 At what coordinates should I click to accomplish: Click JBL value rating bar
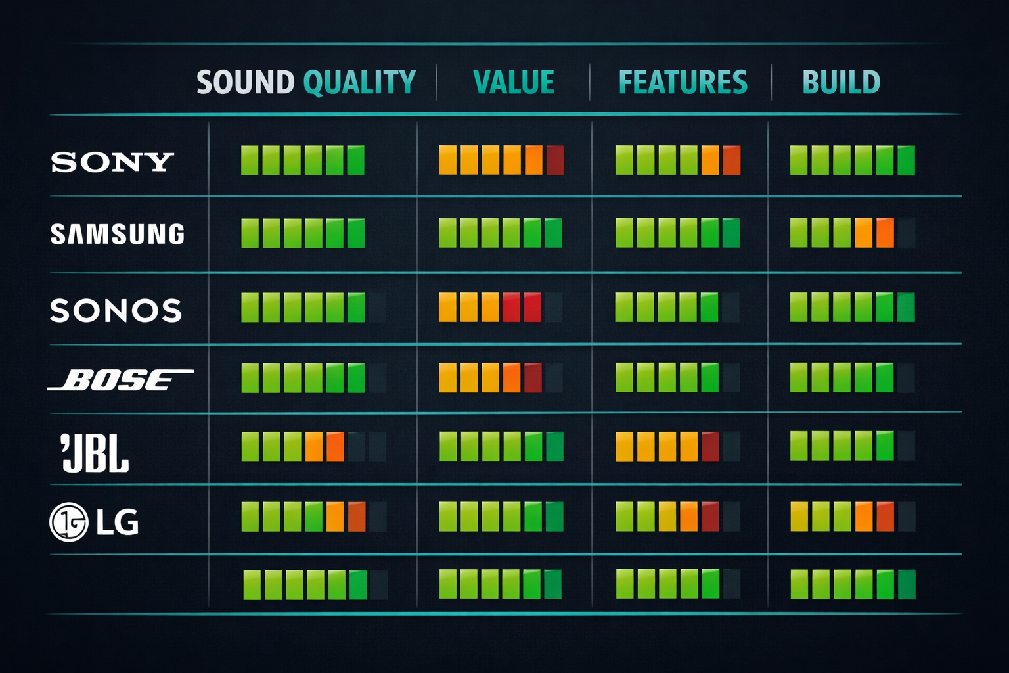[502, 446]
